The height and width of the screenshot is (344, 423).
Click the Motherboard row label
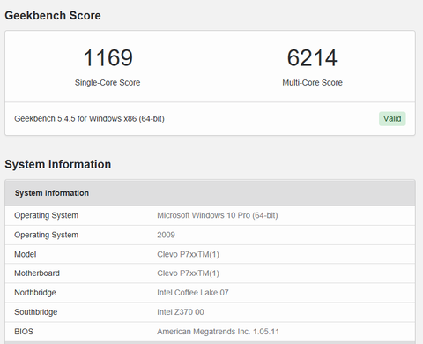(37, 273)
